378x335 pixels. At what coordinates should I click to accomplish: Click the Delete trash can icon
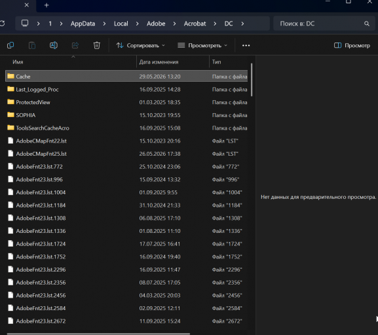97,45
